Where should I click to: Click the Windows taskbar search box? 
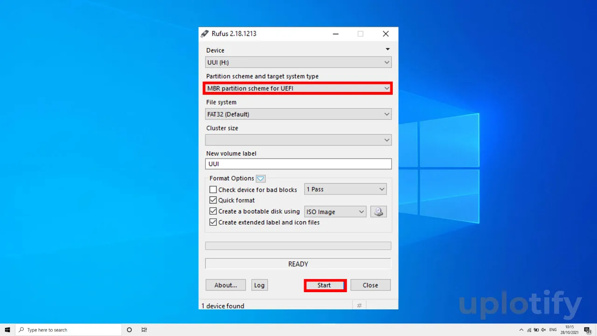69,329
